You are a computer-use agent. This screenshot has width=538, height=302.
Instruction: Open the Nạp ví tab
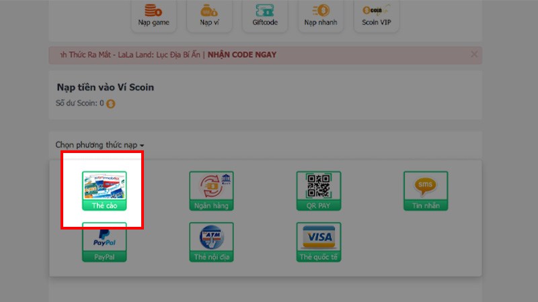[209, 15]
